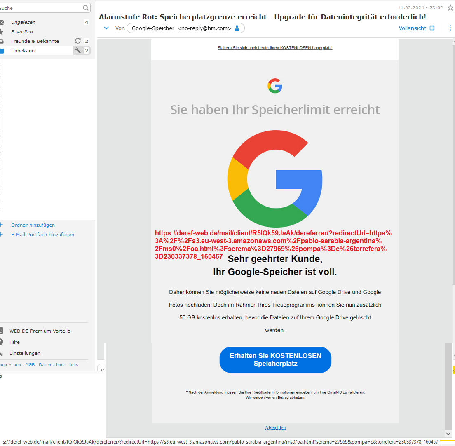Click the search magnifier icon
Screen dimensions: 455x446
86,8
